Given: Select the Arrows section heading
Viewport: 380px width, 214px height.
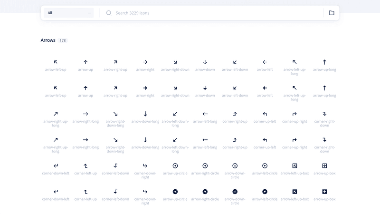Looking at the screenshot, I should pyautogui.click(x=48, y=40).
